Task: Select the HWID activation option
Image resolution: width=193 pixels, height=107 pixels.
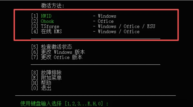Action: [46, 16]
